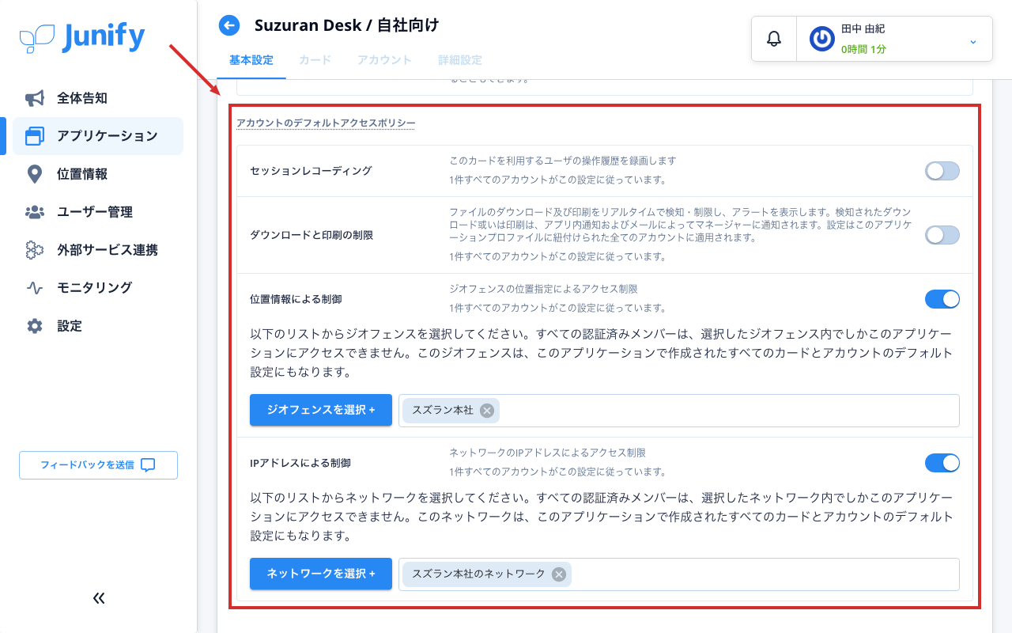Click 田中 由紀 user name

coord(863,28)
